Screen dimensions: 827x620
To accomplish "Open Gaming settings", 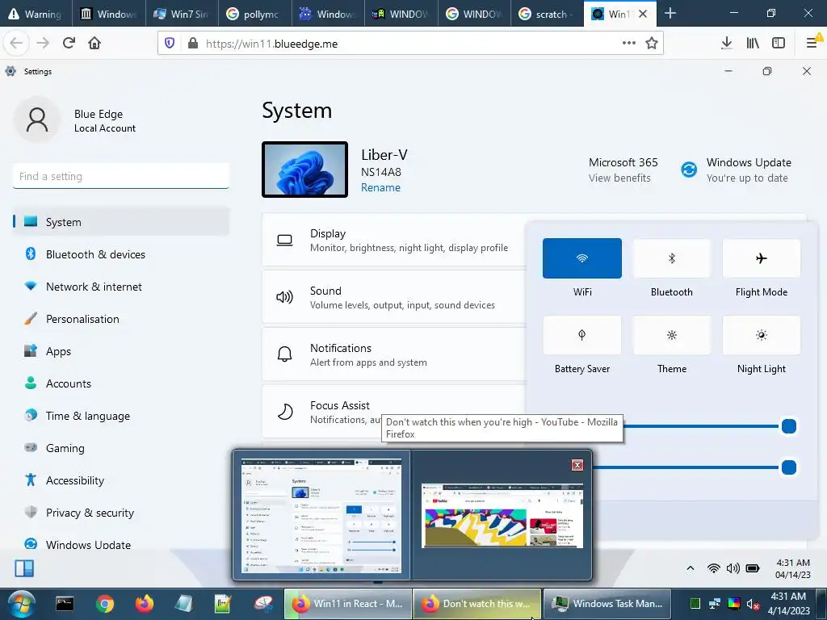I will click(121, 448).
